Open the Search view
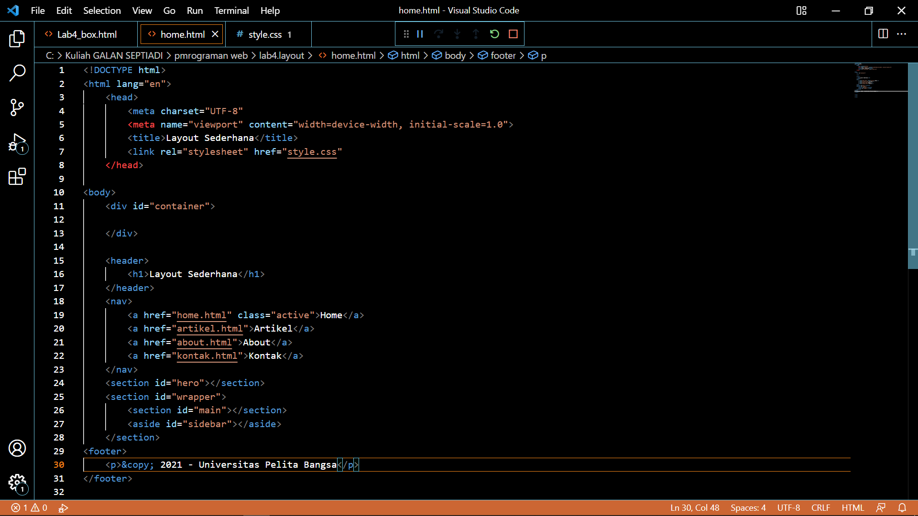Viewport: 918px width, 516px height. tap(17, 73)
